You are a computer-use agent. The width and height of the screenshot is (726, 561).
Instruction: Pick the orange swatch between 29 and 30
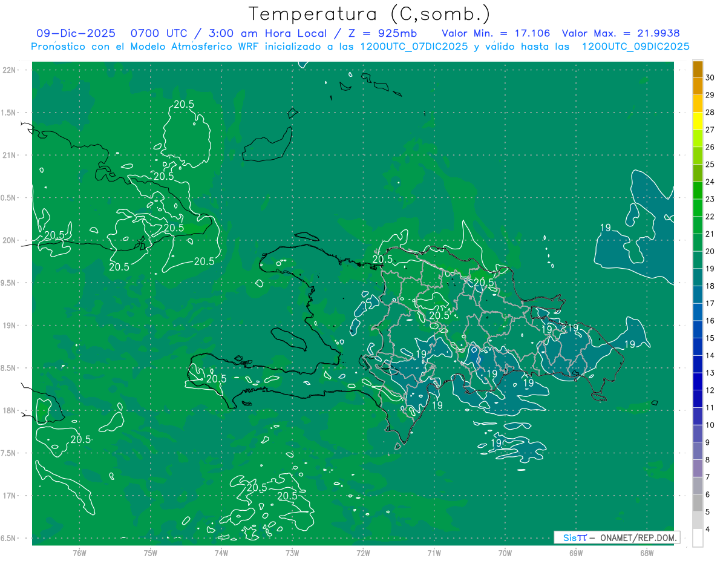coord(698,87)
